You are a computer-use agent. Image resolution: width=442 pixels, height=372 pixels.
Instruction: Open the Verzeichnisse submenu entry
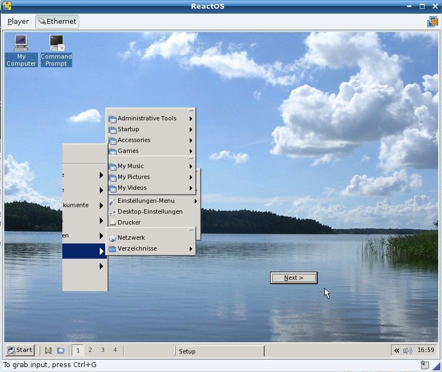(x=151, y=248)
